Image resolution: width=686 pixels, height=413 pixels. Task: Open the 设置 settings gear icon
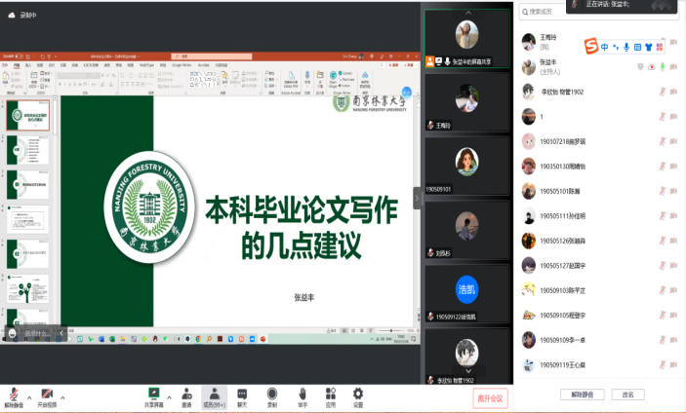pyautogui.click(x=358, y=393)
